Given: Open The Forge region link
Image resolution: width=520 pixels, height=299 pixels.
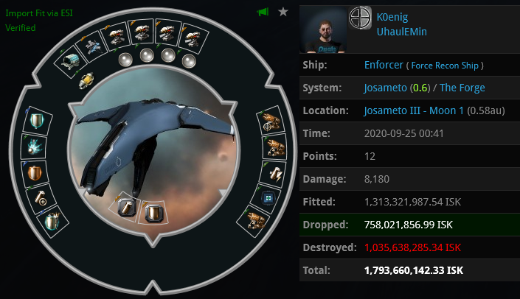Looking at the screenshot, I should (462, 88).
